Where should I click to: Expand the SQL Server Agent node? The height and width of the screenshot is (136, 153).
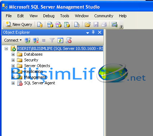click(13, 83)
